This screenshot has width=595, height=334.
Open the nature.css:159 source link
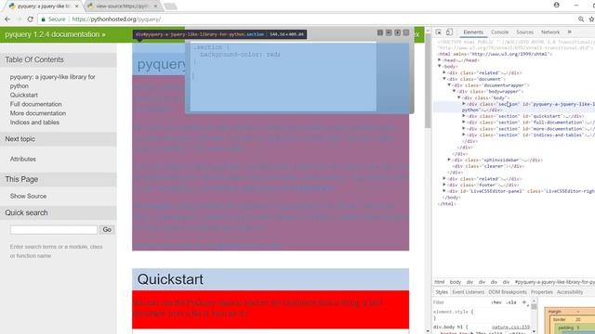tap(510, 328)
